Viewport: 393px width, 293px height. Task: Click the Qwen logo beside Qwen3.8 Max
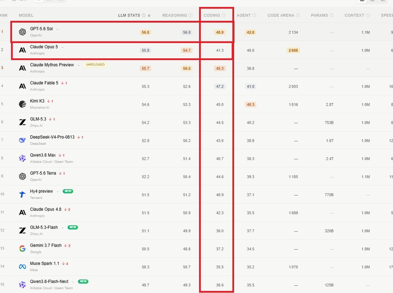click(23, 158)
